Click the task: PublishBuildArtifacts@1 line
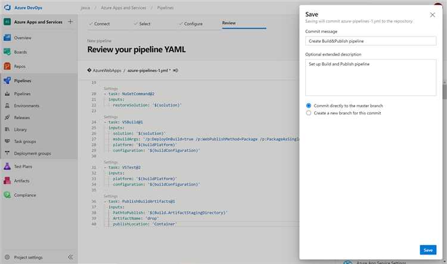Screen dimensions: 447x264 click(x=139, y=201)
